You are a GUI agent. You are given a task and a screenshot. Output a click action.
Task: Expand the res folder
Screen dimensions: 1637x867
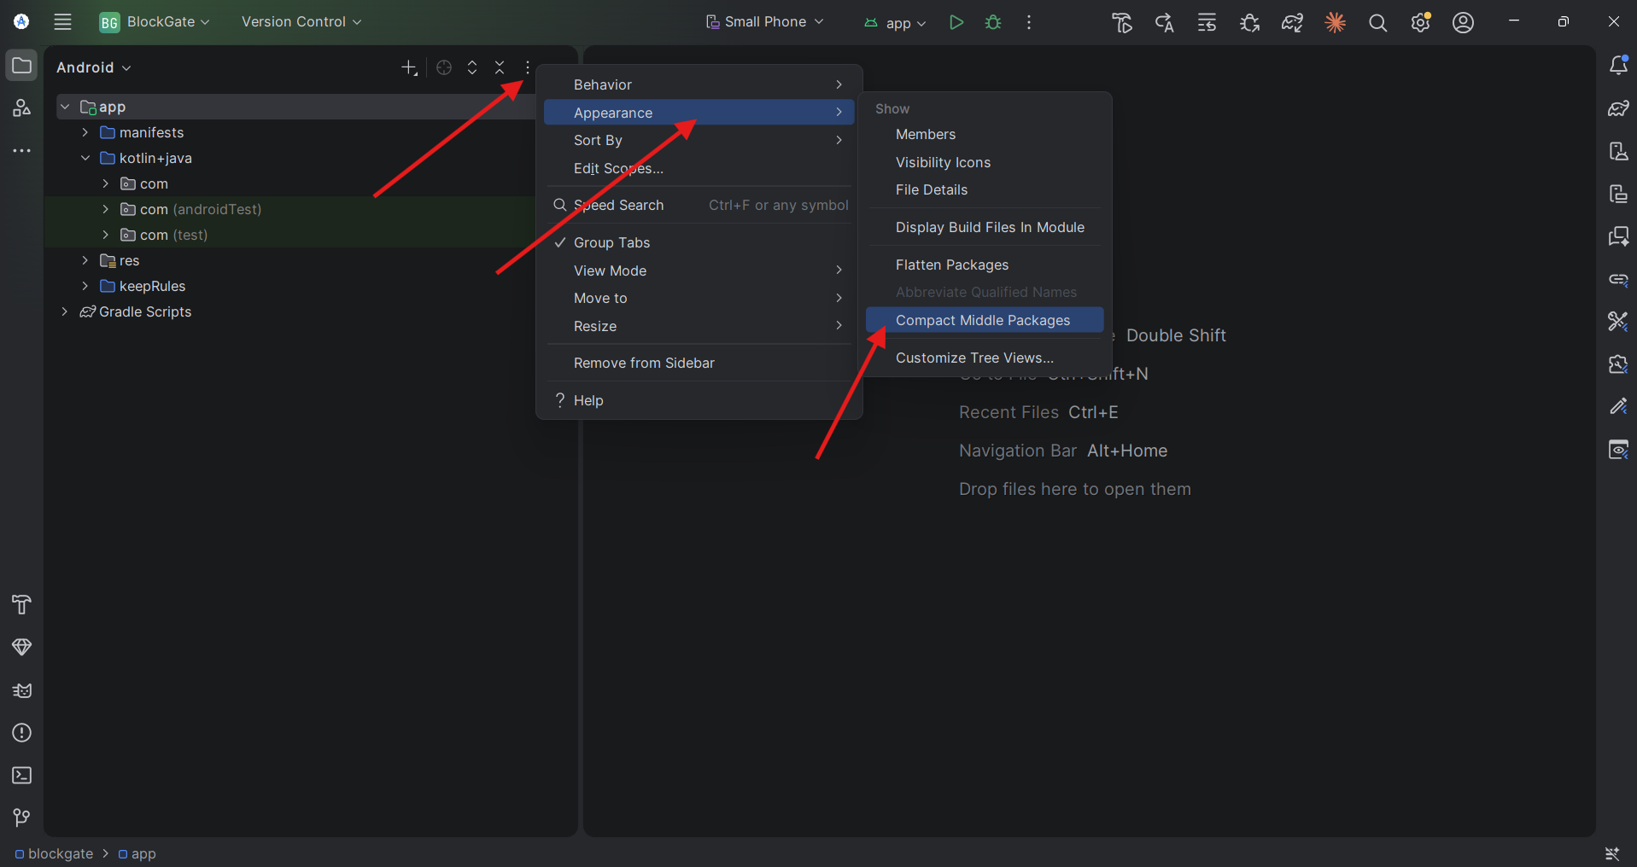pyautogui.click(x=85, y=260)
